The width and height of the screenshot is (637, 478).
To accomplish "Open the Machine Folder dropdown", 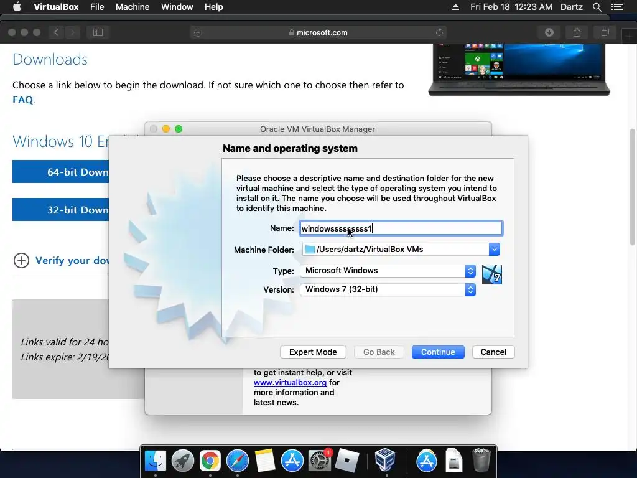I will pos(494,249).
